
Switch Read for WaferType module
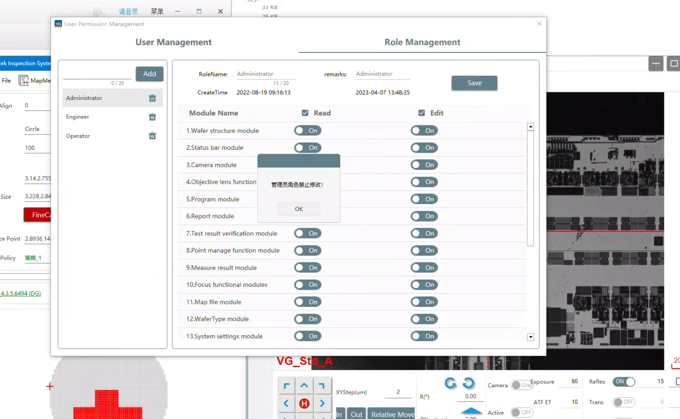[307, 319]
